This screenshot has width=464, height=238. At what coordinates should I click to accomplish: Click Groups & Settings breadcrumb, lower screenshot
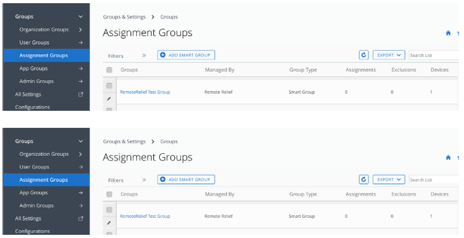tap(124, 141)
